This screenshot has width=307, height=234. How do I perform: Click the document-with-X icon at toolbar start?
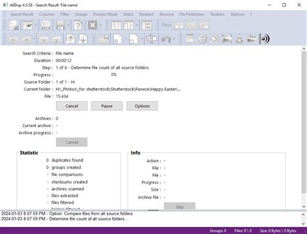(14, 25)
